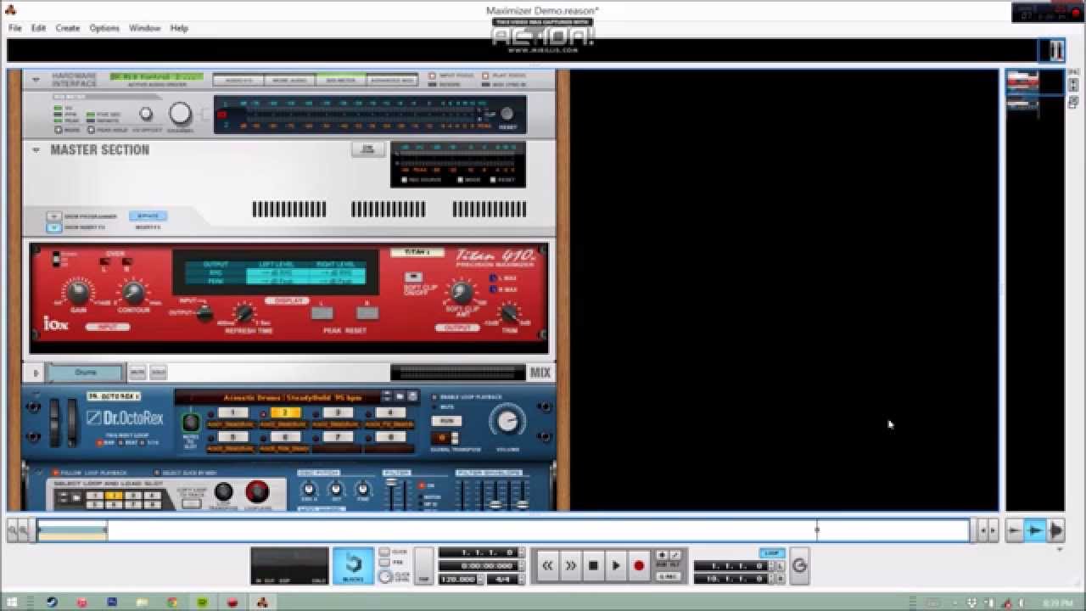Collapse the Hardware Interface device
Image resolution: width=1086 pixels, height=611 pixels.
[36, 80]
